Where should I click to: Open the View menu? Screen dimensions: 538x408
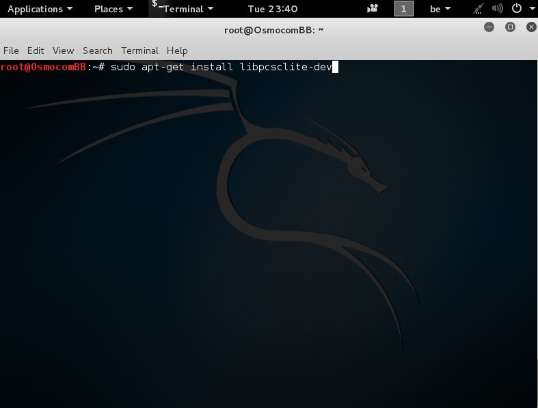(x=63, y=50)
